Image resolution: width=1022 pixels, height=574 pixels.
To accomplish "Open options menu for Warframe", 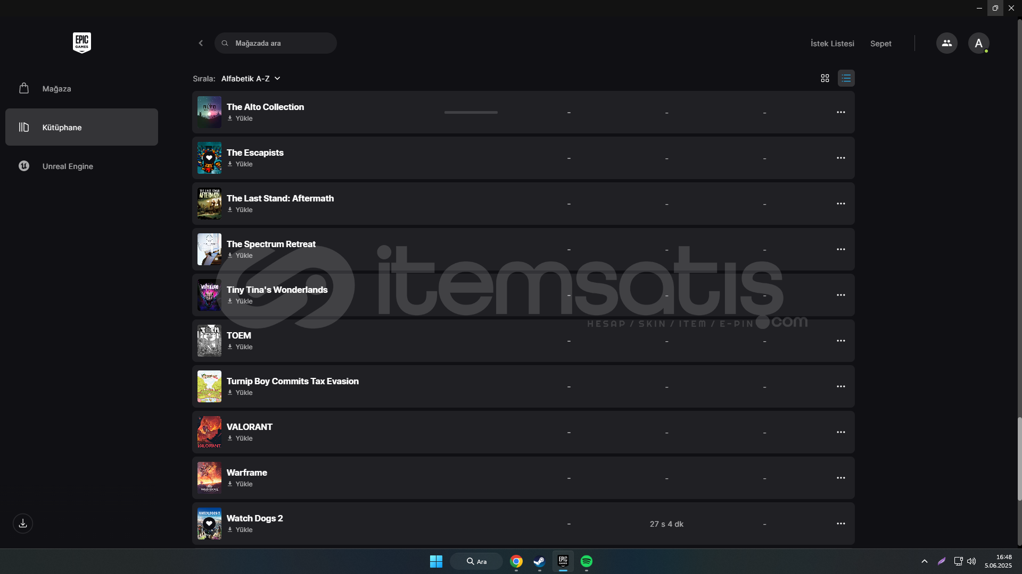I will tap(840, 478).
